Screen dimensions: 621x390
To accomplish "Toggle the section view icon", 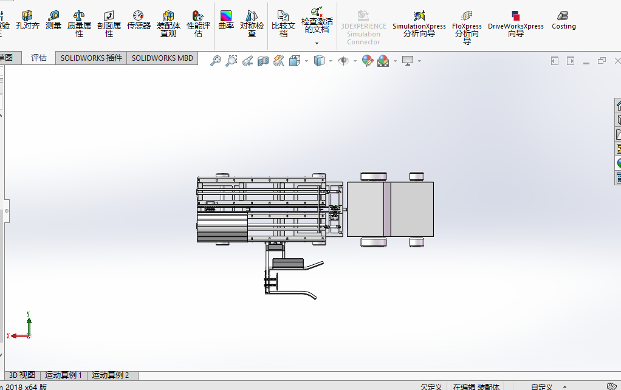I will click(x=263, y=61).
